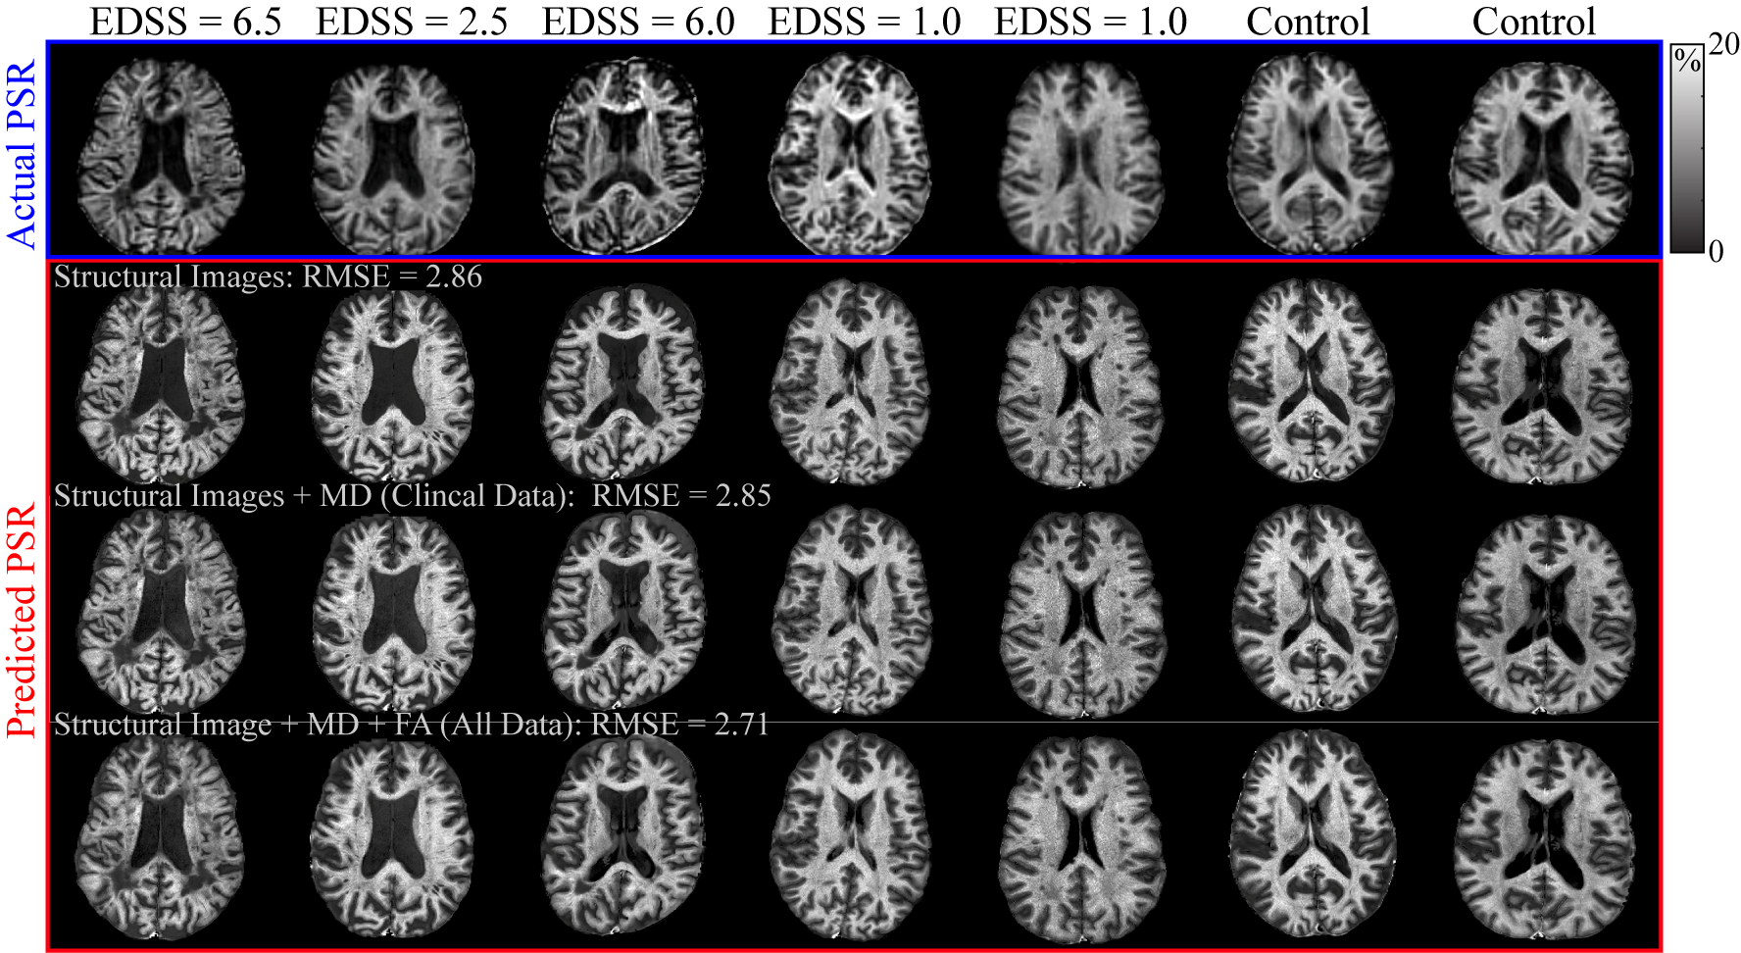Click the red 'Predicted PSR' vertical label
1741x953 pixels.
point(22,620)
